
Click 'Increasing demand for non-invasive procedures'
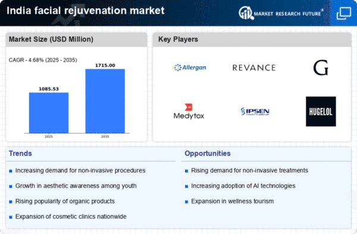tap(80, 170)
